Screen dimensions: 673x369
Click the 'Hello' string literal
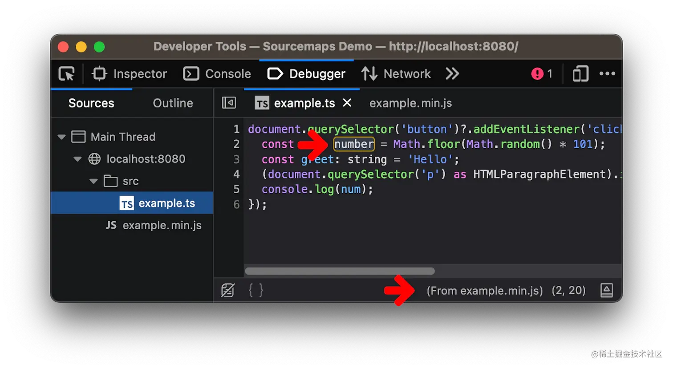(x=430, y=159)
